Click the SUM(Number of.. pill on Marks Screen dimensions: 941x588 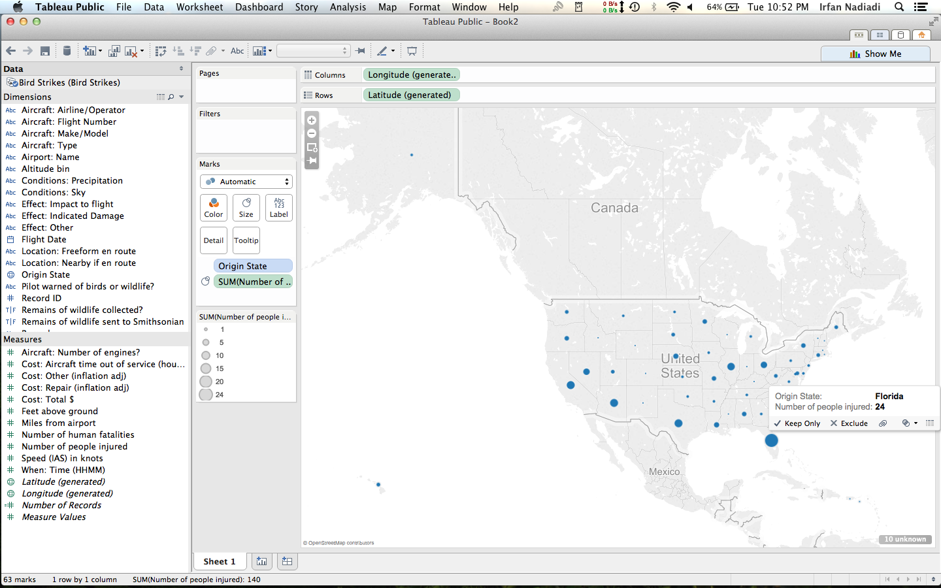[x=253, y=282]
